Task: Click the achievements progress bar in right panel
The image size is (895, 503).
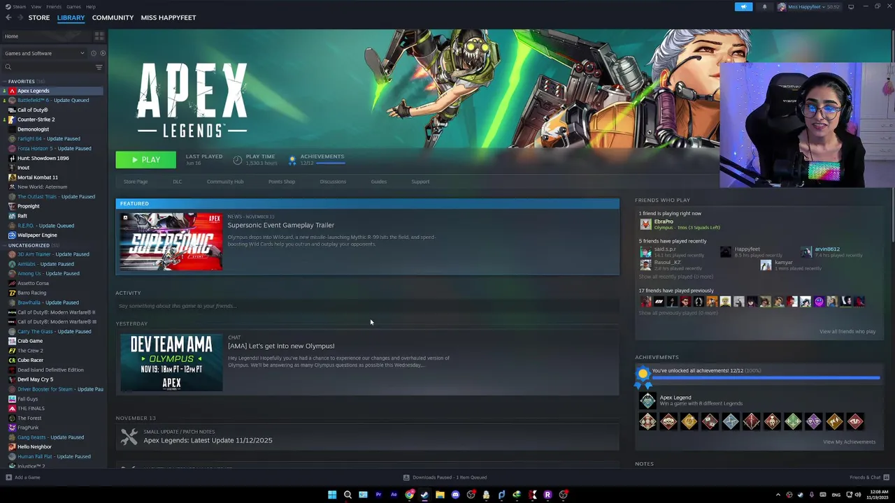Action: [766, 378]
